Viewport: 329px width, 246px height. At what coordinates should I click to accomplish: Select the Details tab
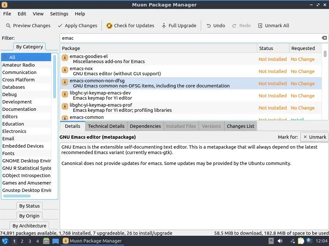[x=73, y=126]
